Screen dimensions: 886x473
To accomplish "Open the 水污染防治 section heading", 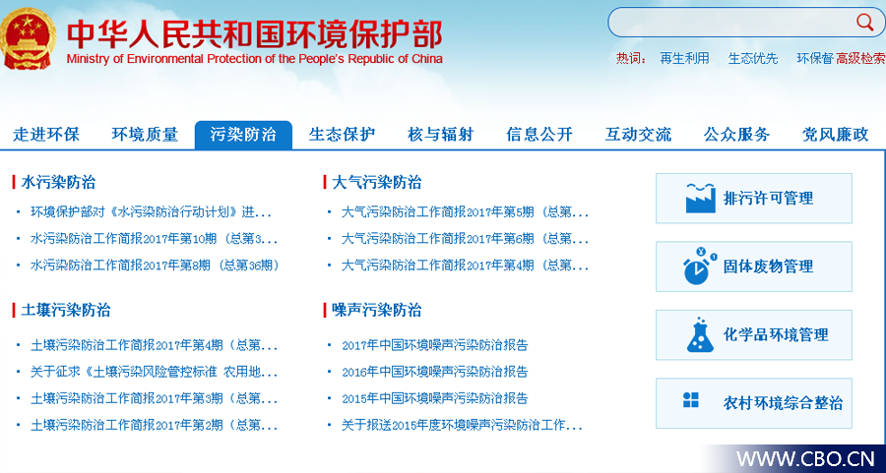I will [58, 182].
